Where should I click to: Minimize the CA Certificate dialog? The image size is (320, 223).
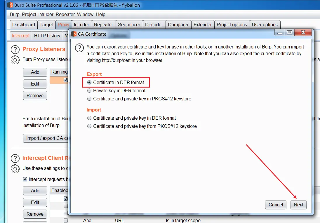(280, 32)
